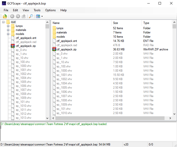177x147 pixels.
Task: Click the file list horizontal scrollbar thumb
Action: tap(110, 118)
